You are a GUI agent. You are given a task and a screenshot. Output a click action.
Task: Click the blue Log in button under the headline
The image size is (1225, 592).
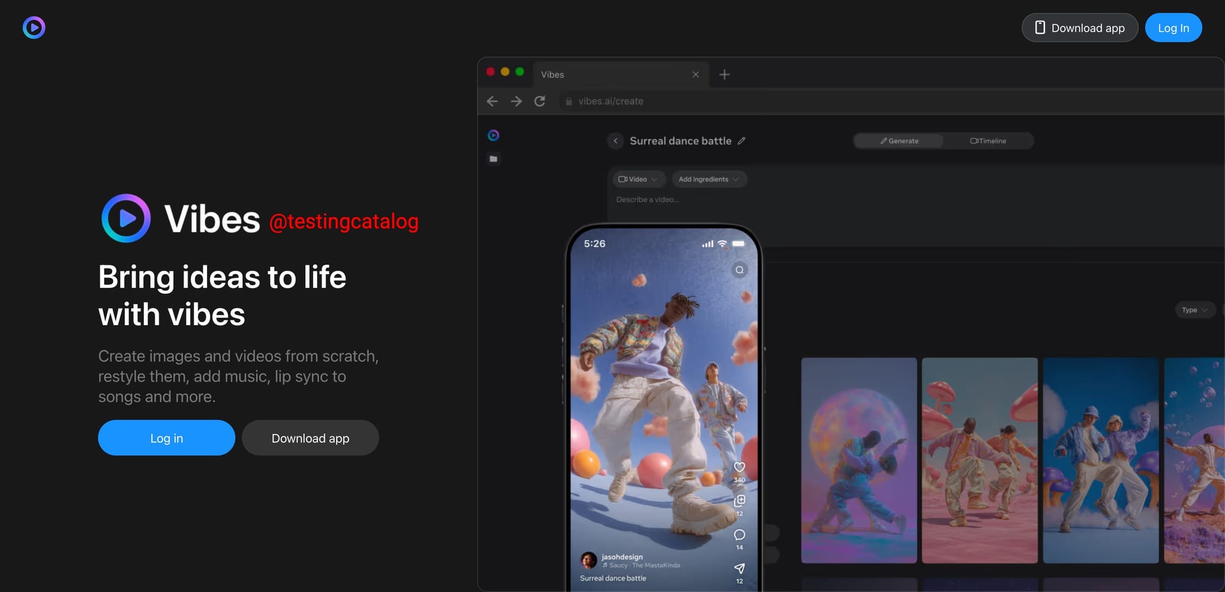coord(167,438)
